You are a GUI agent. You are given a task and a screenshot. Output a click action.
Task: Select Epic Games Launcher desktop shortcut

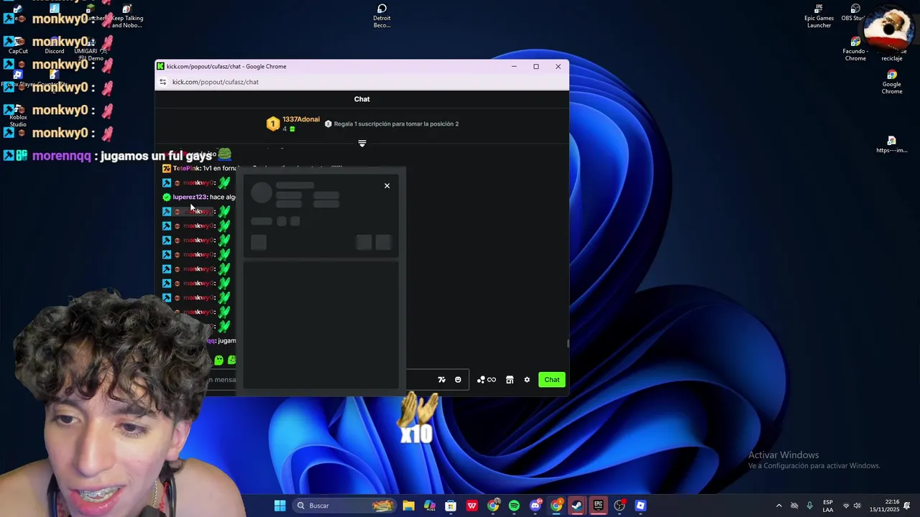click(x=819, y=17)
